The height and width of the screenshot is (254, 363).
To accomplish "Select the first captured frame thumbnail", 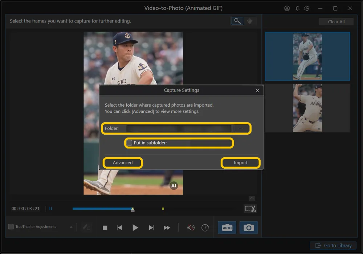I will point(307,56).
